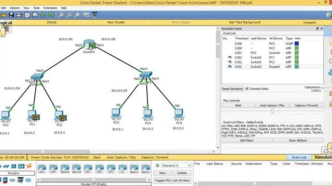Image resolution: width=332 pixels, height=186 pixels.
Task: Click the Print icon in the toolbar
Action: coord(19,15)
